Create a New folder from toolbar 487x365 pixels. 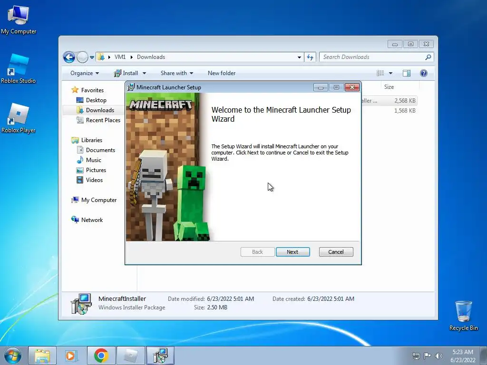click(222, 73)
